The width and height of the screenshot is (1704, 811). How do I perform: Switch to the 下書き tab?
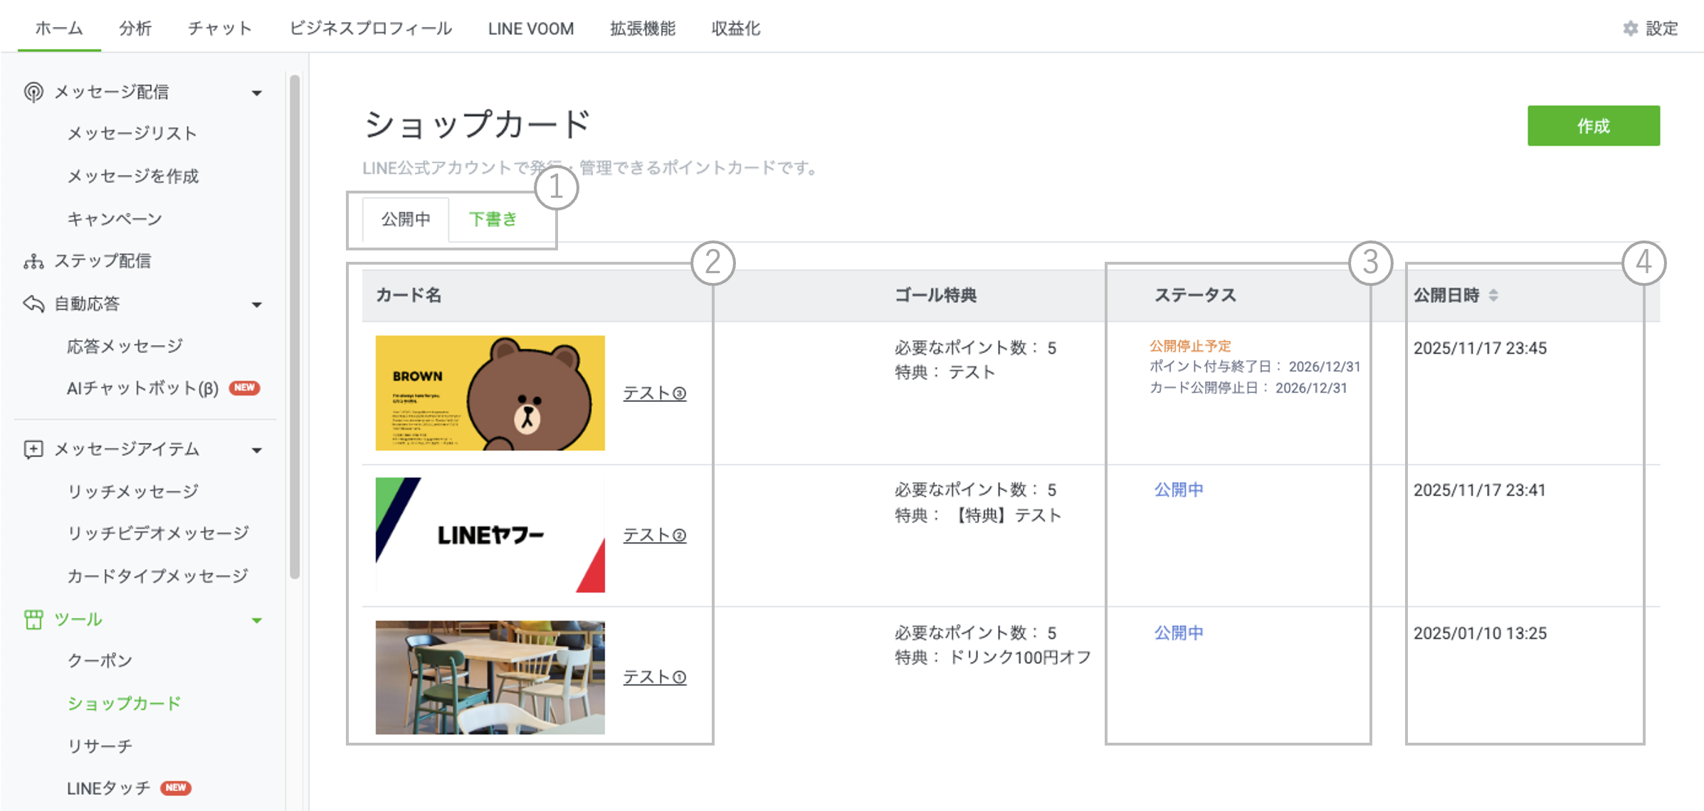493,220
